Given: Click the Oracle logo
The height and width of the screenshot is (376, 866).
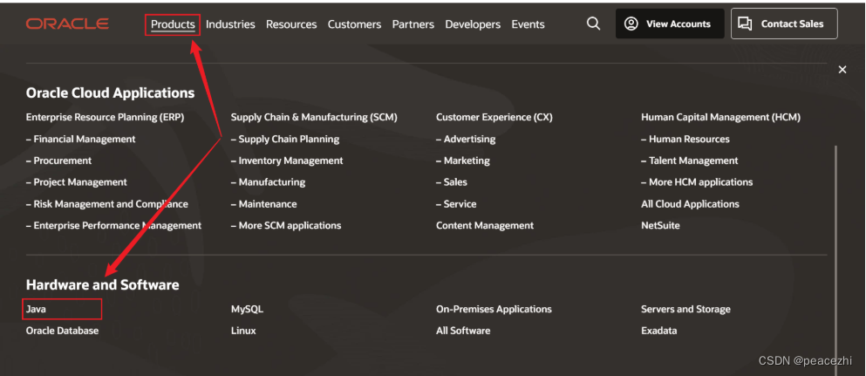Looking at the screenshot, I should click(67, 24).
